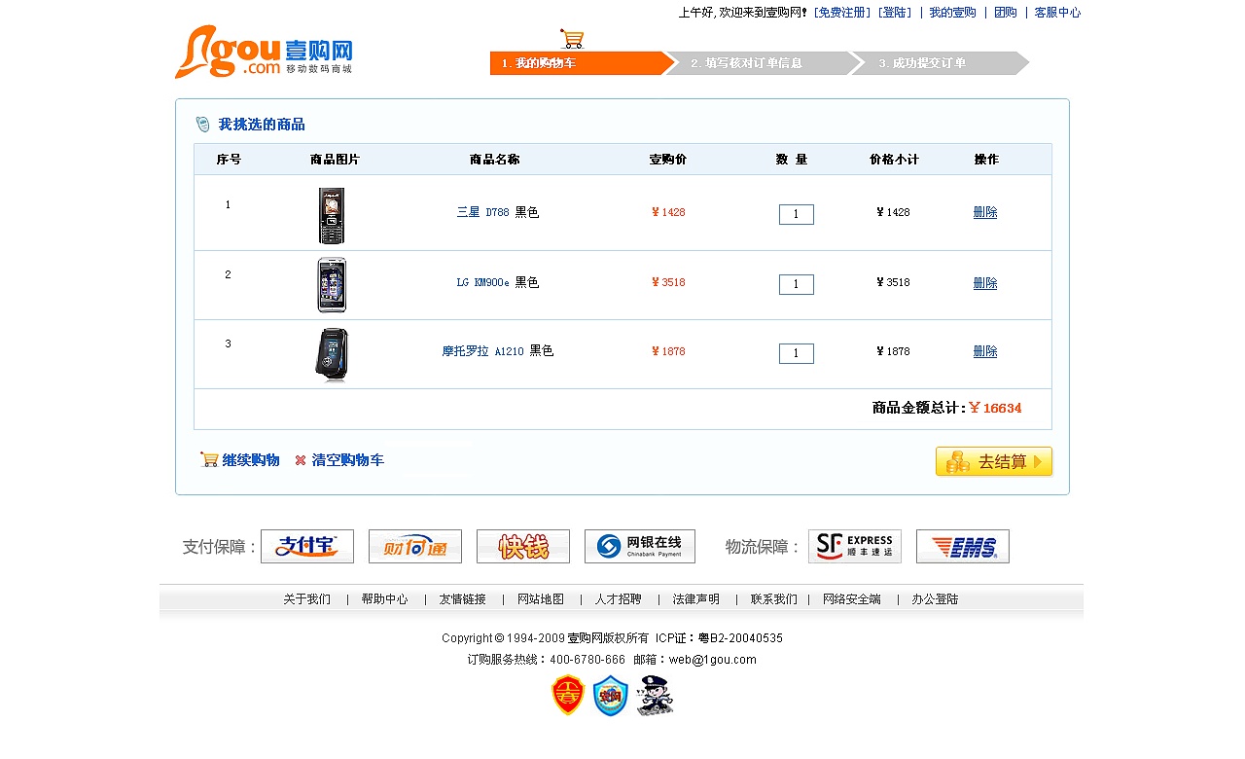Open the 摩托罗拉 A1210 phone thumbnail
The height and width of the screenshot is (759, 1245).
(332, 355)
